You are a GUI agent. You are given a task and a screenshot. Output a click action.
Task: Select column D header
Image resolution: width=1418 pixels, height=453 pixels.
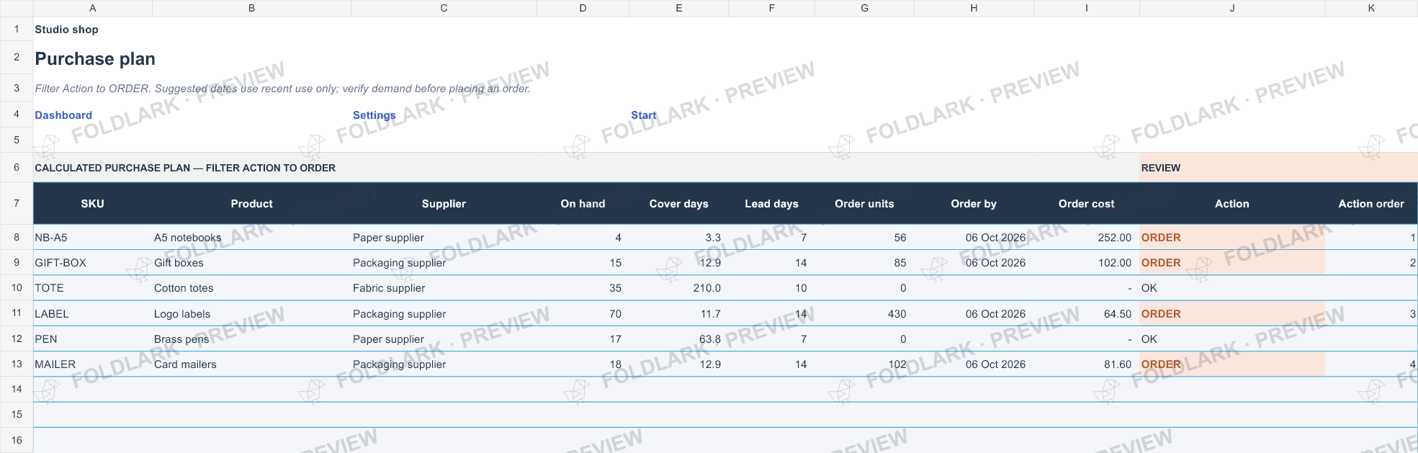click(583, 8)
